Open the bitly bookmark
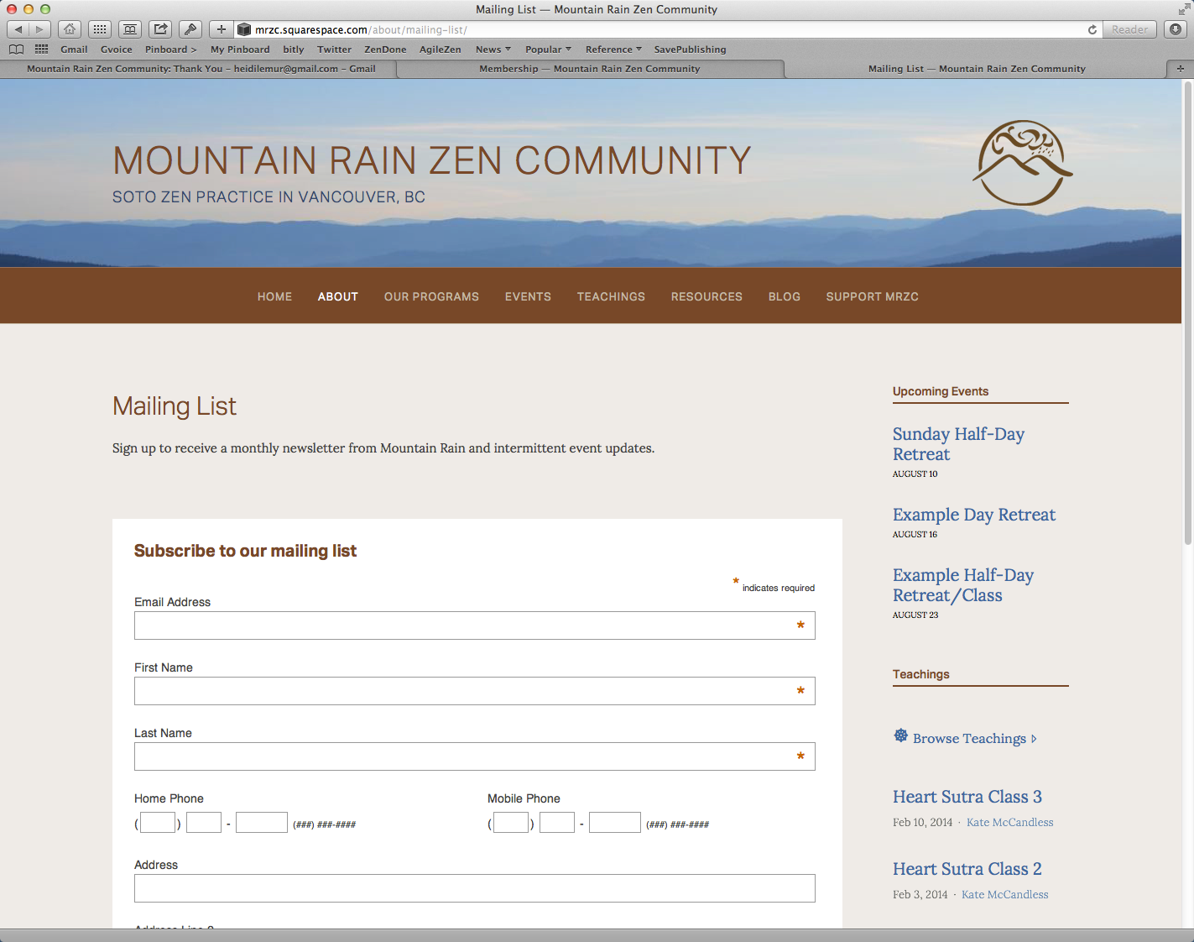The image size is (1194, 942). tap(294, 50)
